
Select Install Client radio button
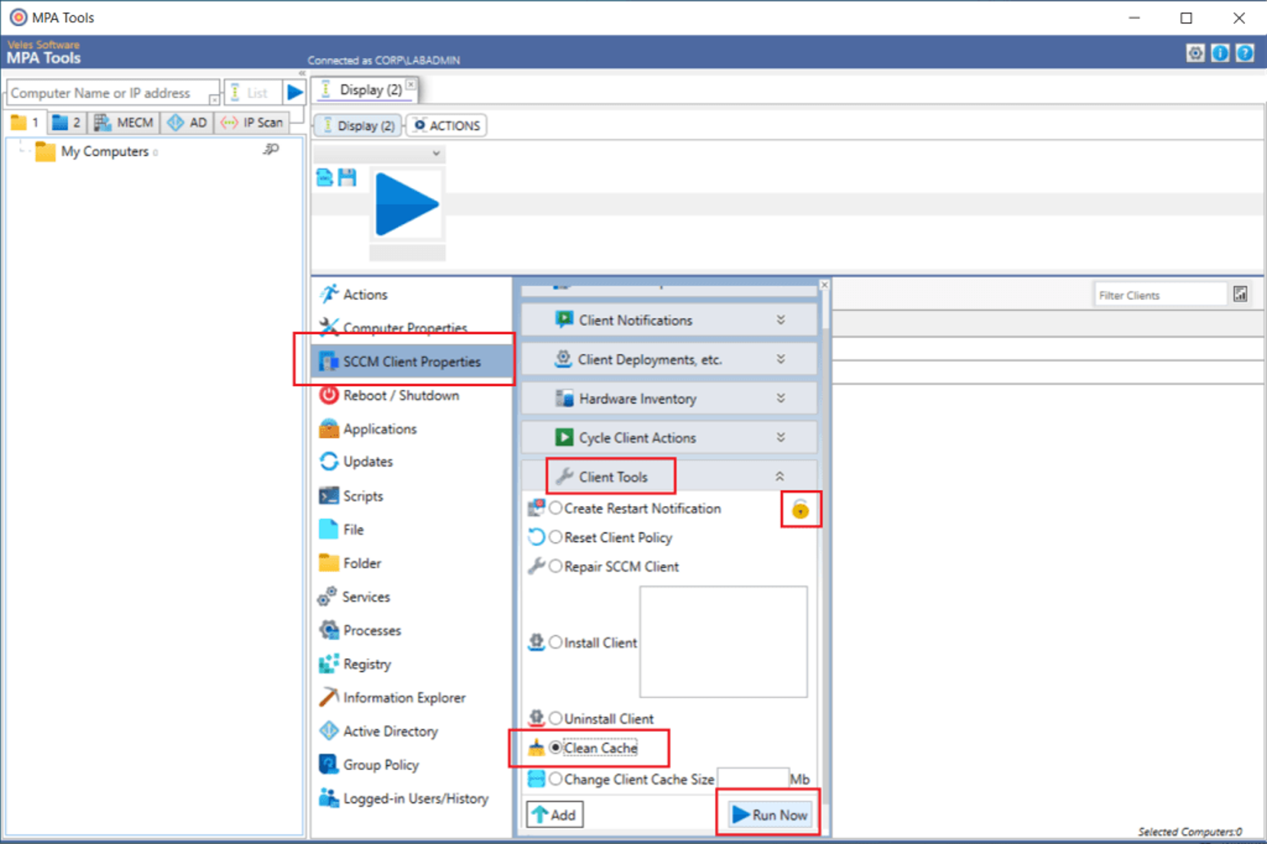[555, 642]
